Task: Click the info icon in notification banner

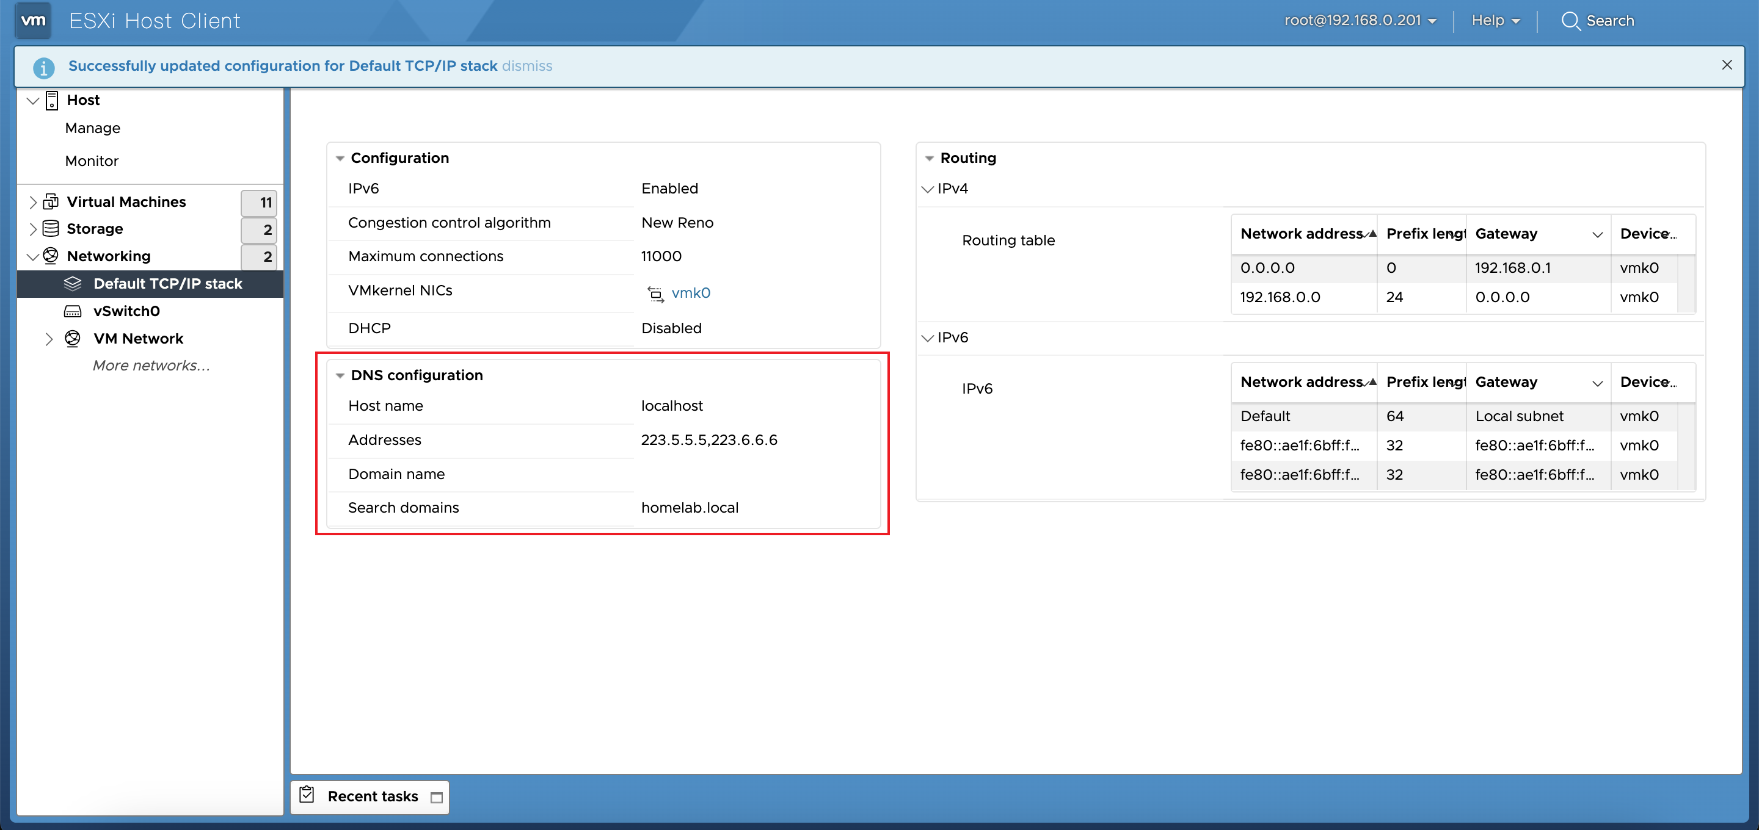Action: (44, 67)
